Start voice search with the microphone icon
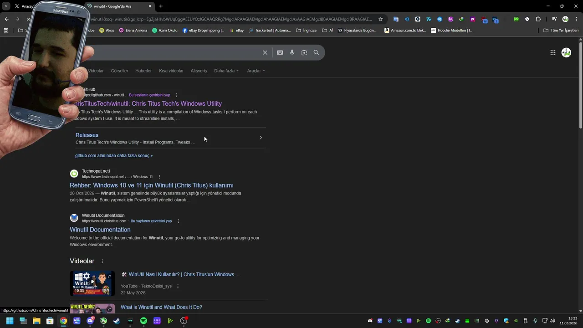Screen dimensions: 583x328 point(292,52)
